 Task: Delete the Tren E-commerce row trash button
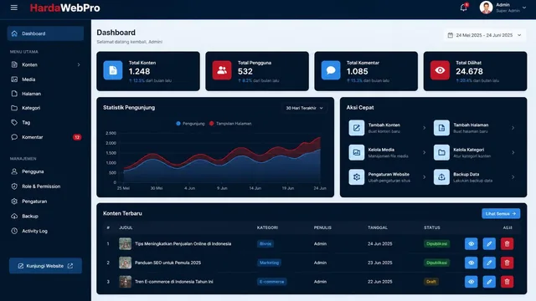[x=507, y=282]
